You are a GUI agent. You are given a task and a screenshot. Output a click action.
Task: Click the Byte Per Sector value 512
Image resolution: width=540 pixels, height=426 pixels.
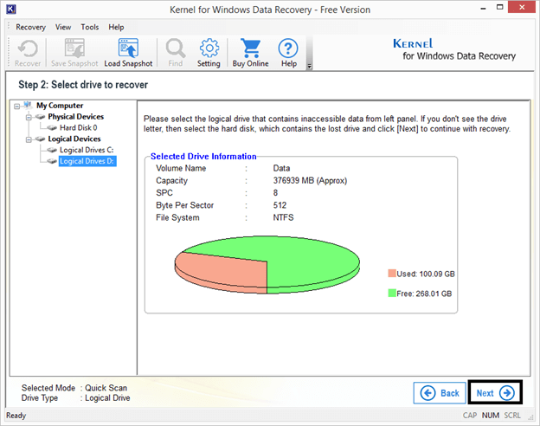pos(280,205)
